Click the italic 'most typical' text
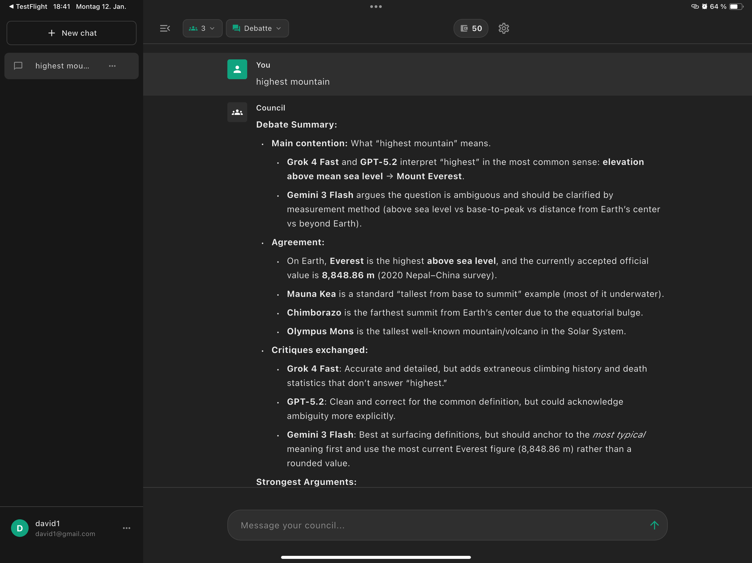Screen dimensions: 752x563 pos(619,435)
